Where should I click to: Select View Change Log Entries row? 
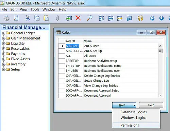pyautogui.click(x=108, y=86)
